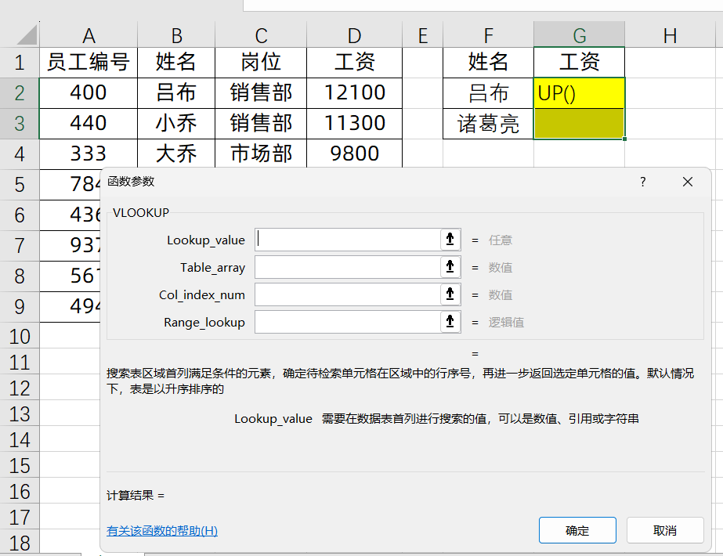Click yellow cell G2 showing UP()
723x556 pixels.
(579, 93)
